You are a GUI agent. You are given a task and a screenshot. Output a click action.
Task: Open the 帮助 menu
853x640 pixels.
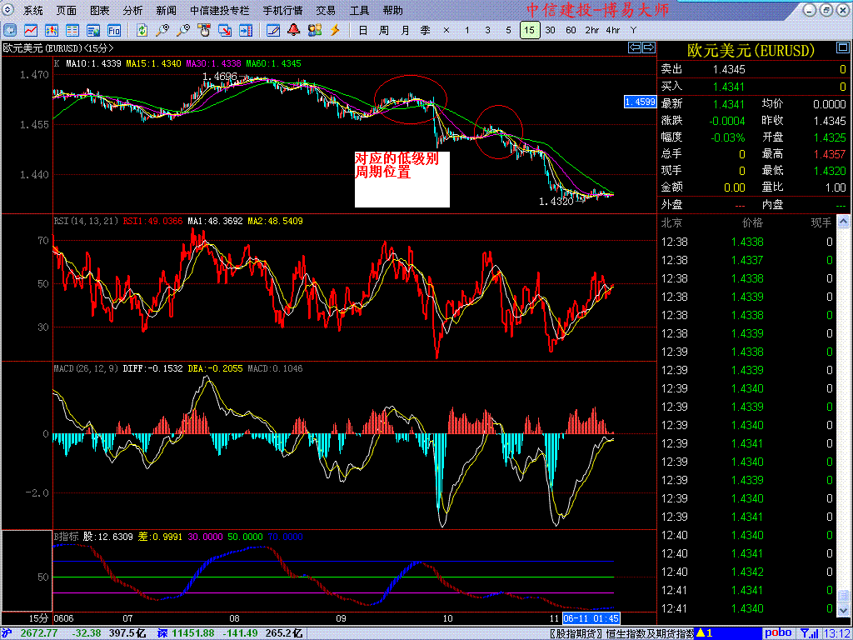point(393,10)
